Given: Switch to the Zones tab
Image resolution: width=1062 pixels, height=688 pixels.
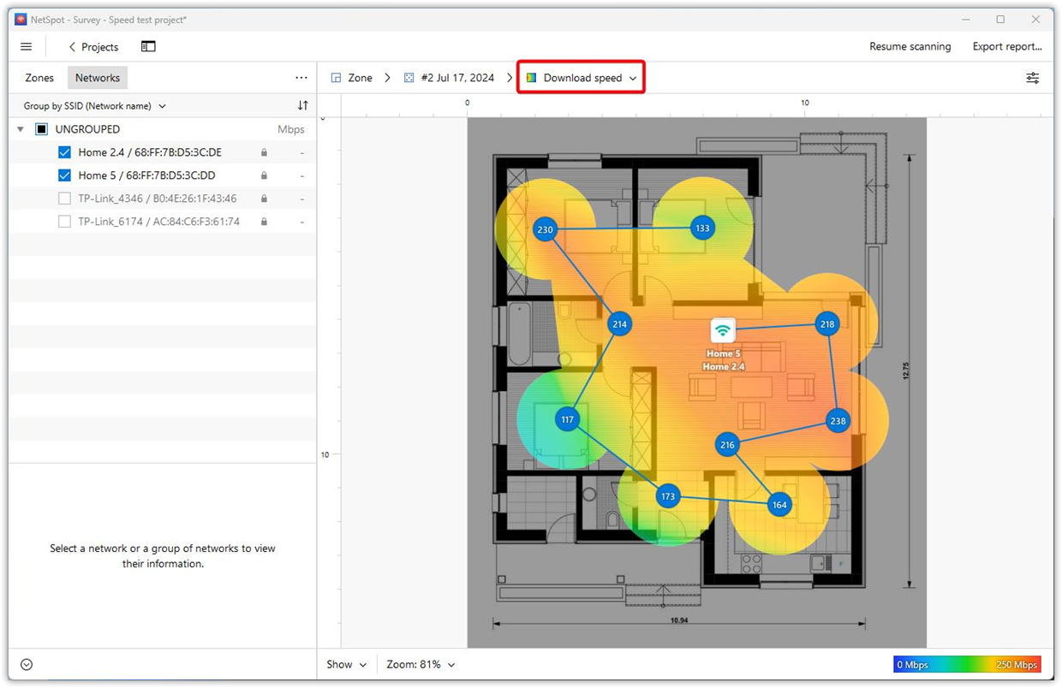Looking at the screenshot, I should [x=39, y=77].
